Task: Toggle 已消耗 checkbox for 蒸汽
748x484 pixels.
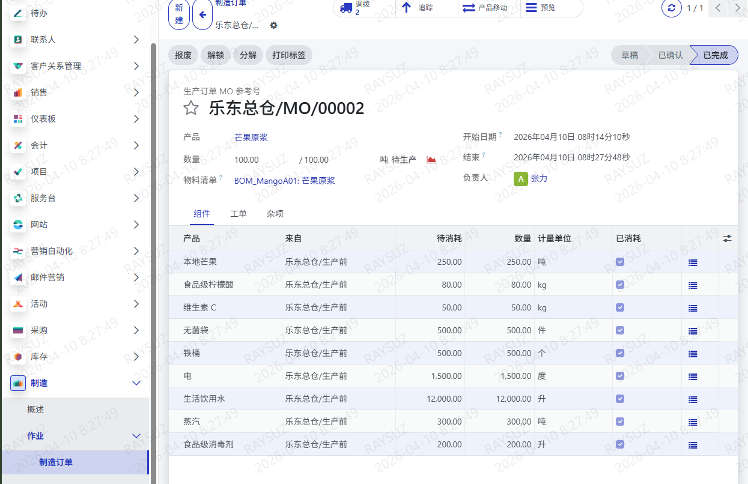Action: pyautogui.click(x=620, y=422)
